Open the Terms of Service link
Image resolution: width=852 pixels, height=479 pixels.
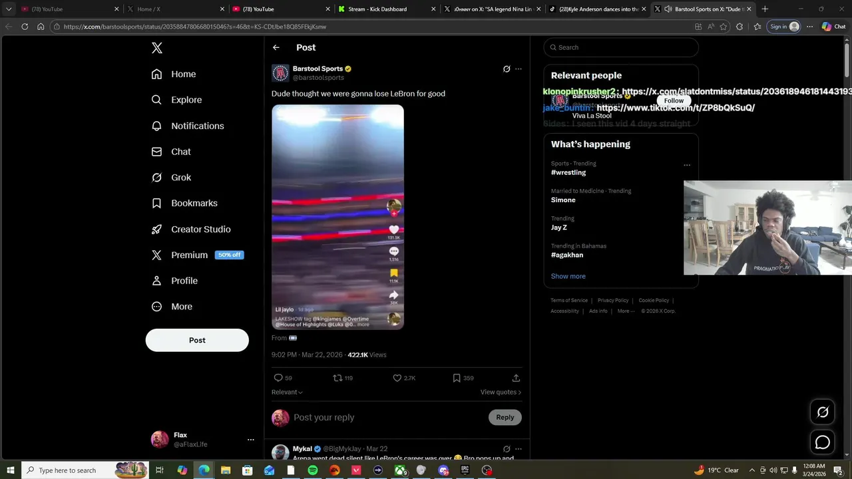(569, 300)
